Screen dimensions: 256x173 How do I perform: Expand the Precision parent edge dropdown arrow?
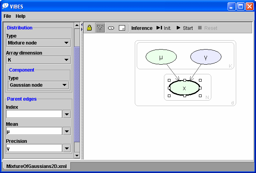coord(67,148)
